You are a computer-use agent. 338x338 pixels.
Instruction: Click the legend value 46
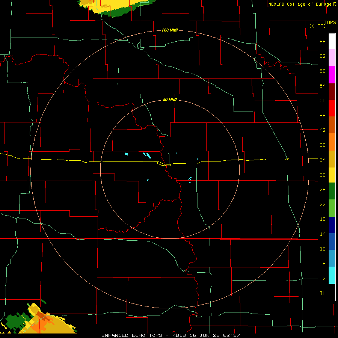coord(323,116)
